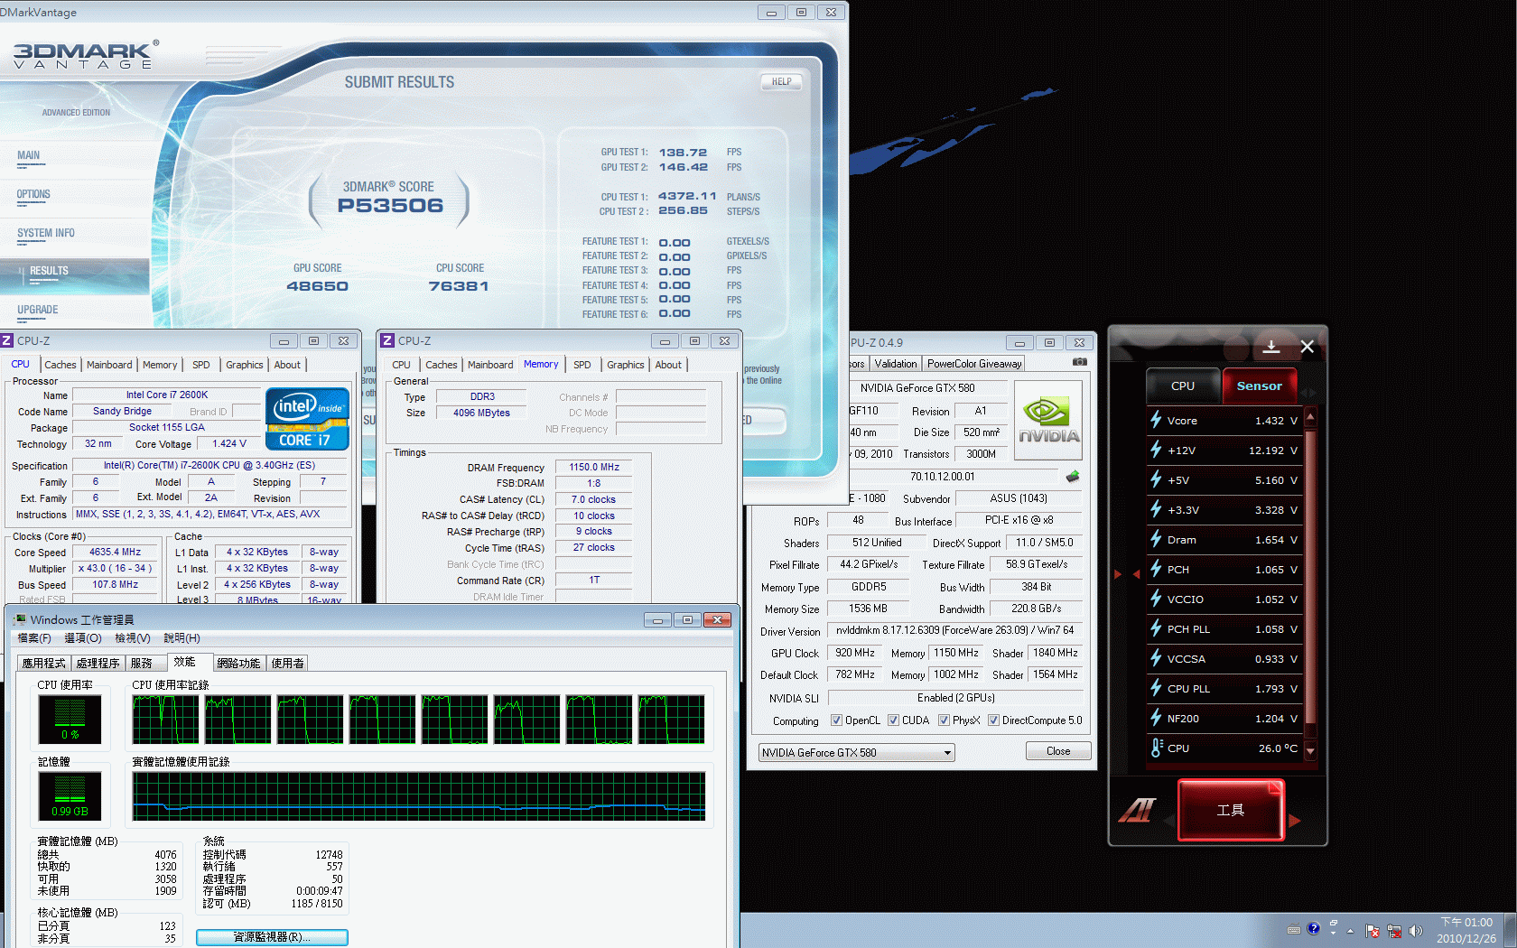Open the Mainboard tab in CPU-Z Memory window
1517x948 pixels.
coord(490,365)
